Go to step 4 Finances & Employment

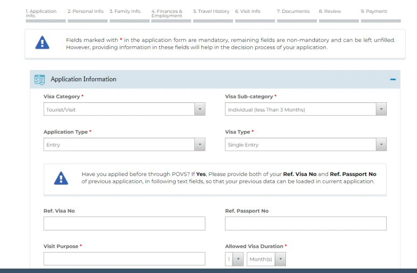171,16
